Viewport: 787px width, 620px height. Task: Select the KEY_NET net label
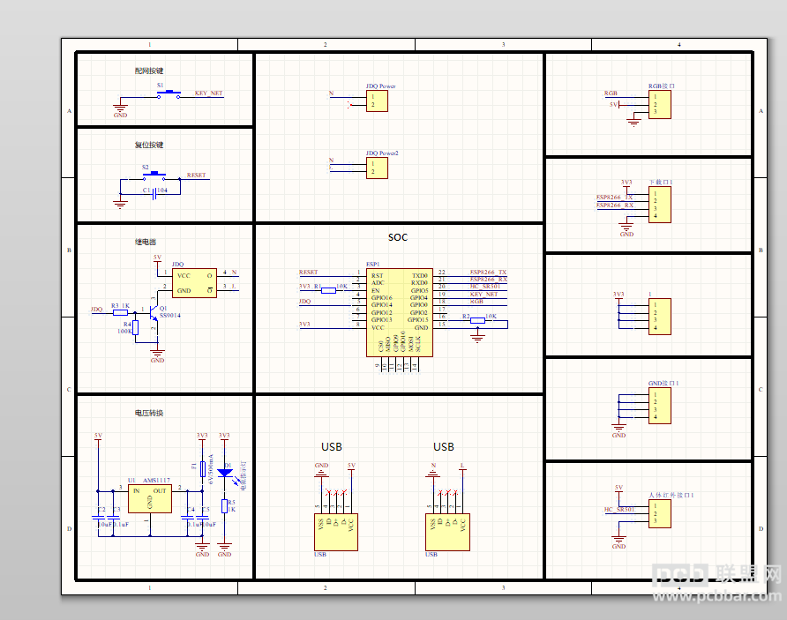[209, 93]
